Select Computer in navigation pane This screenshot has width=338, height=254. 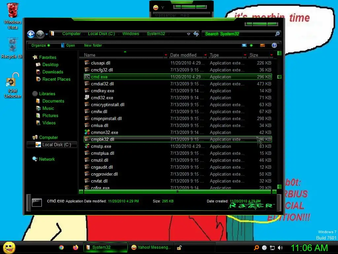tap(49, 137)
